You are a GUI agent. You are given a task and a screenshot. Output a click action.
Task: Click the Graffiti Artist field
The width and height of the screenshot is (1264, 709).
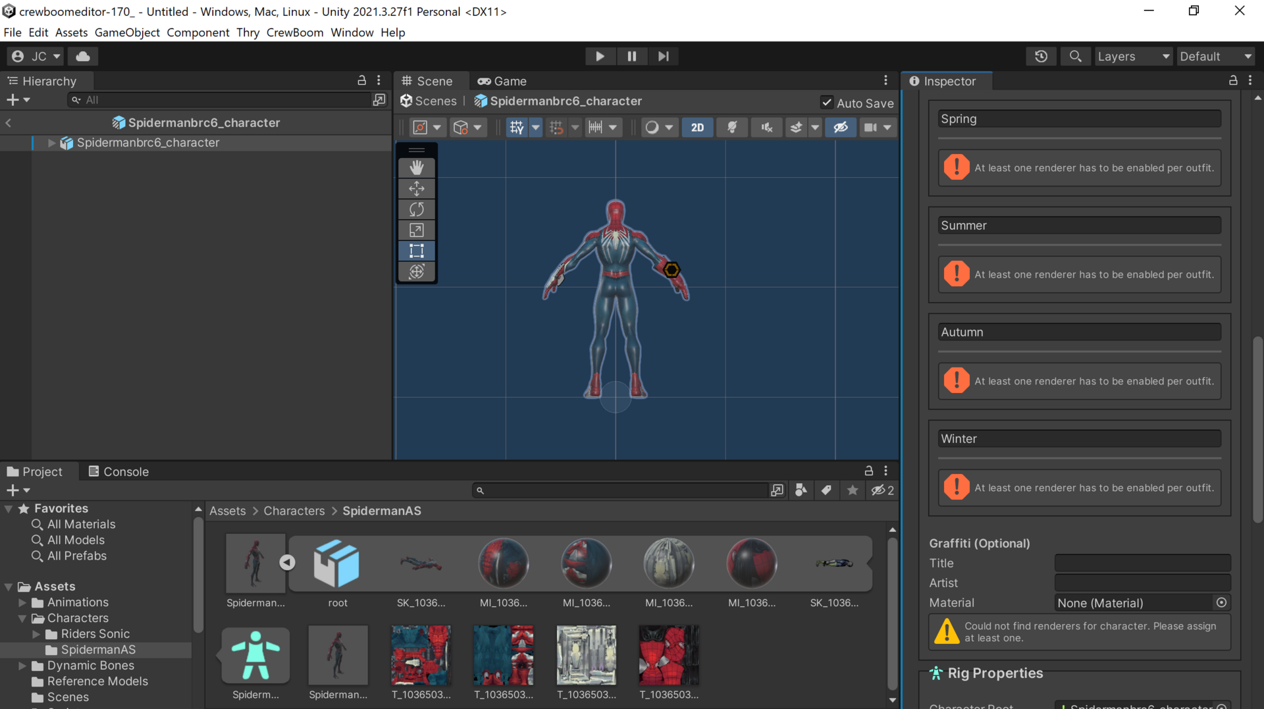click(x=1142, y=583)
